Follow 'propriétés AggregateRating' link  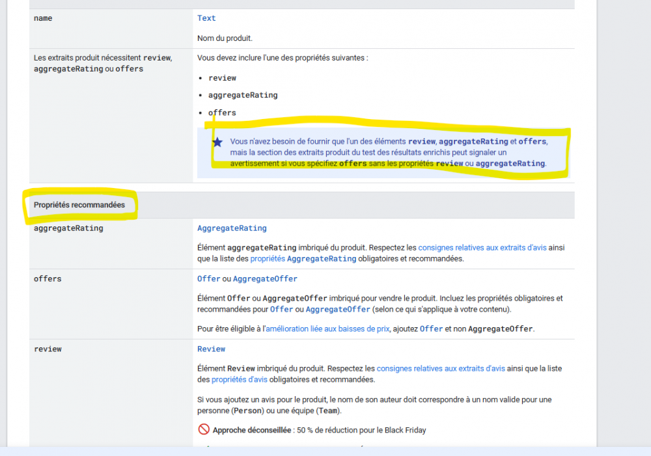303,259
